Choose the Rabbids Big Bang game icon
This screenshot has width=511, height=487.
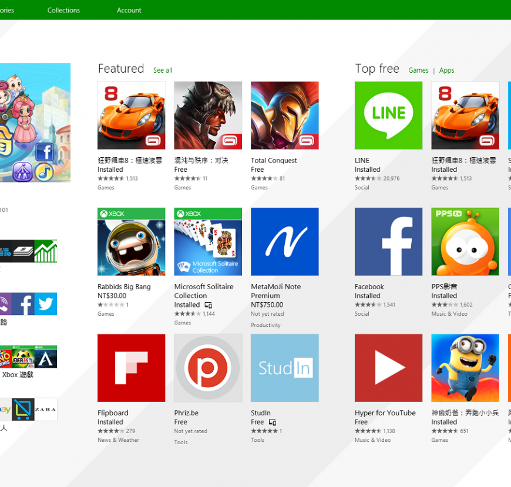tap(132, 242)
